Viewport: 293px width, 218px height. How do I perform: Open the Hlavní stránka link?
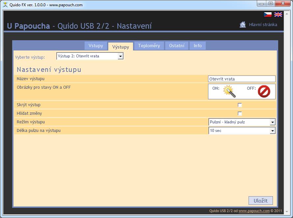[x=263, y=24]
